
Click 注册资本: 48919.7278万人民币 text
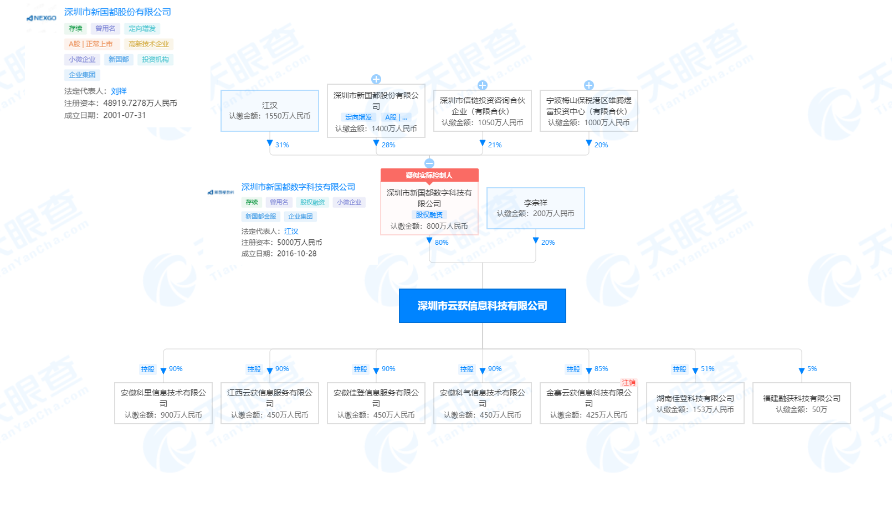pyautogui.click(x=121, y=104)
